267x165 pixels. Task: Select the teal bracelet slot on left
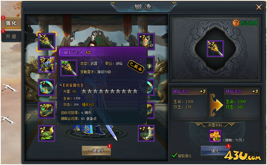click(x=46, y=87)
